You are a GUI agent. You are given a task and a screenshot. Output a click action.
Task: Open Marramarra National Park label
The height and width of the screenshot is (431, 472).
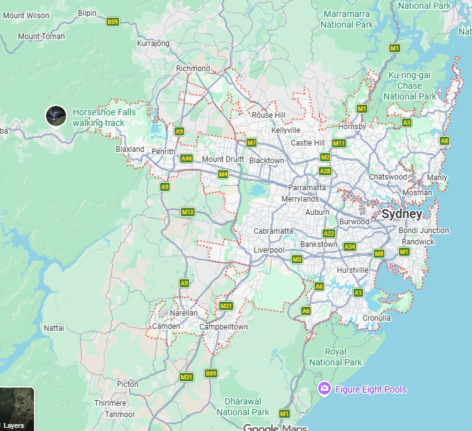coord(347,20)
